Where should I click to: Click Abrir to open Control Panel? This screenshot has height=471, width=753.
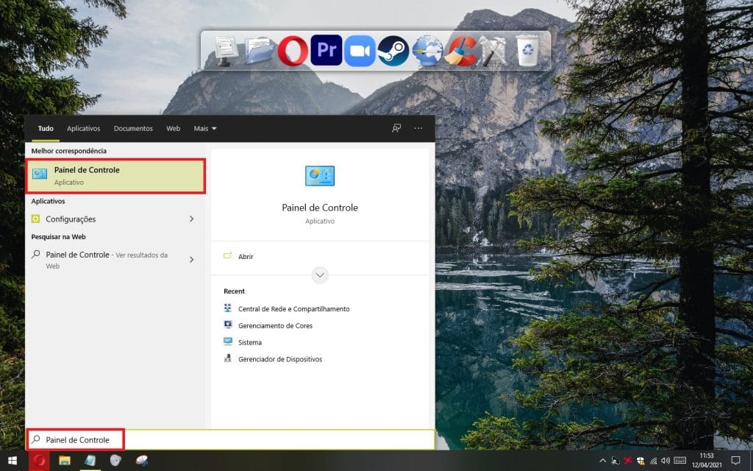[246, 257]
